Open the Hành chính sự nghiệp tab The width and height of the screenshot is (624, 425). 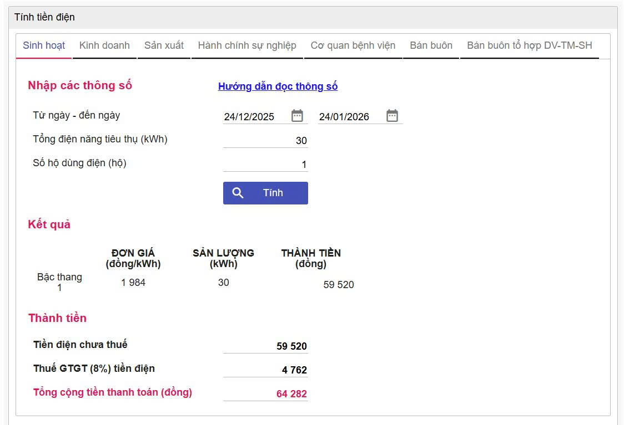click(x=247, y=45)
